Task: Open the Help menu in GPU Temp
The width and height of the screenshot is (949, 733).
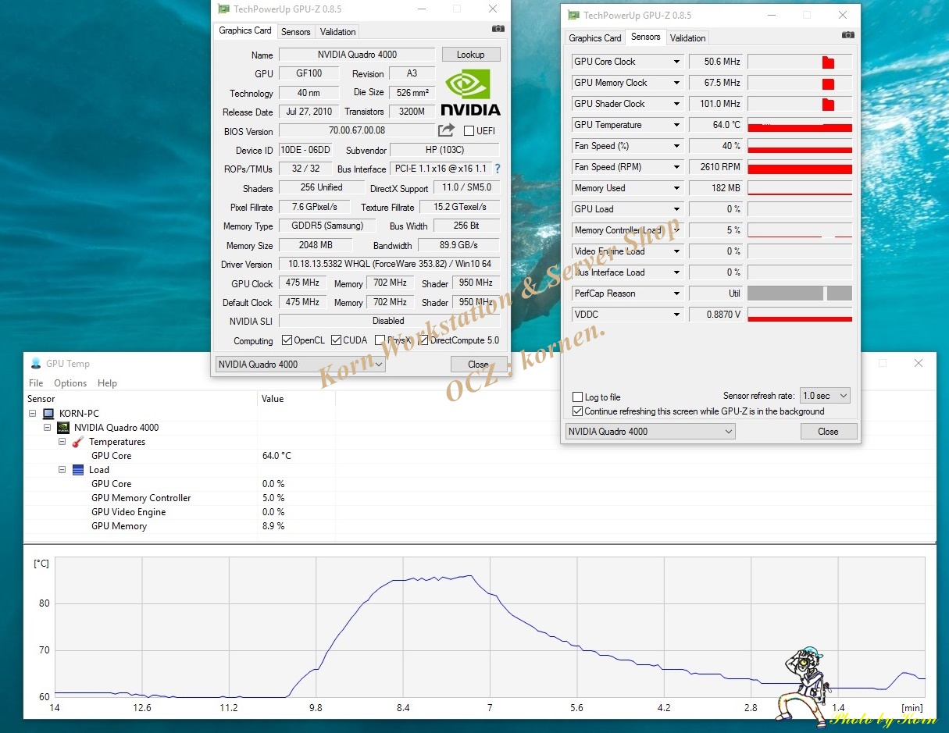Action: click(107, 383)
